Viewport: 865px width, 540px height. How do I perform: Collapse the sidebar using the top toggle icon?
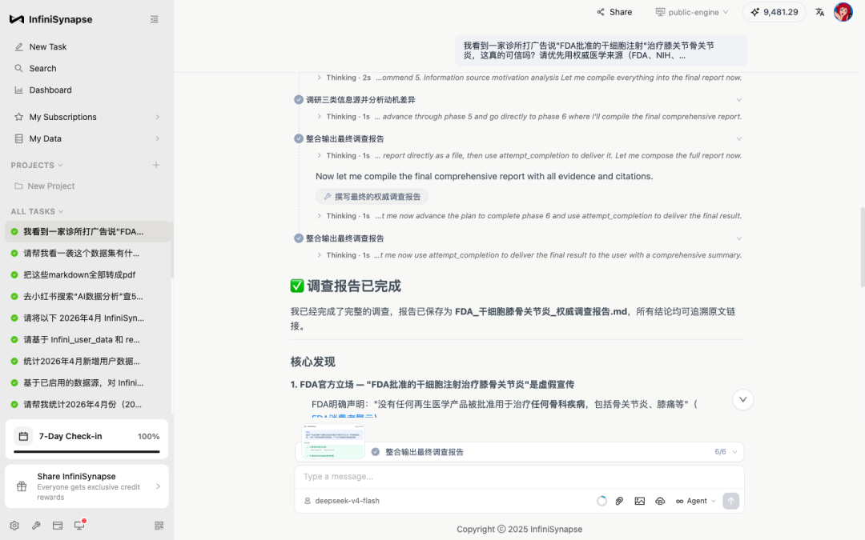pos(155,19)
